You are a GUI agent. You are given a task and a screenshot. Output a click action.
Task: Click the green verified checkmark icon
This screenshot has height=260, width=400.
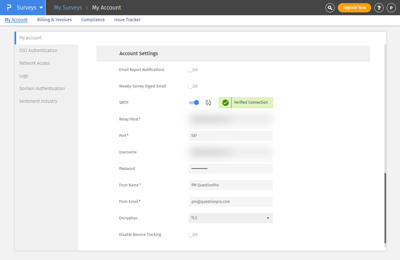coord(226,103)
